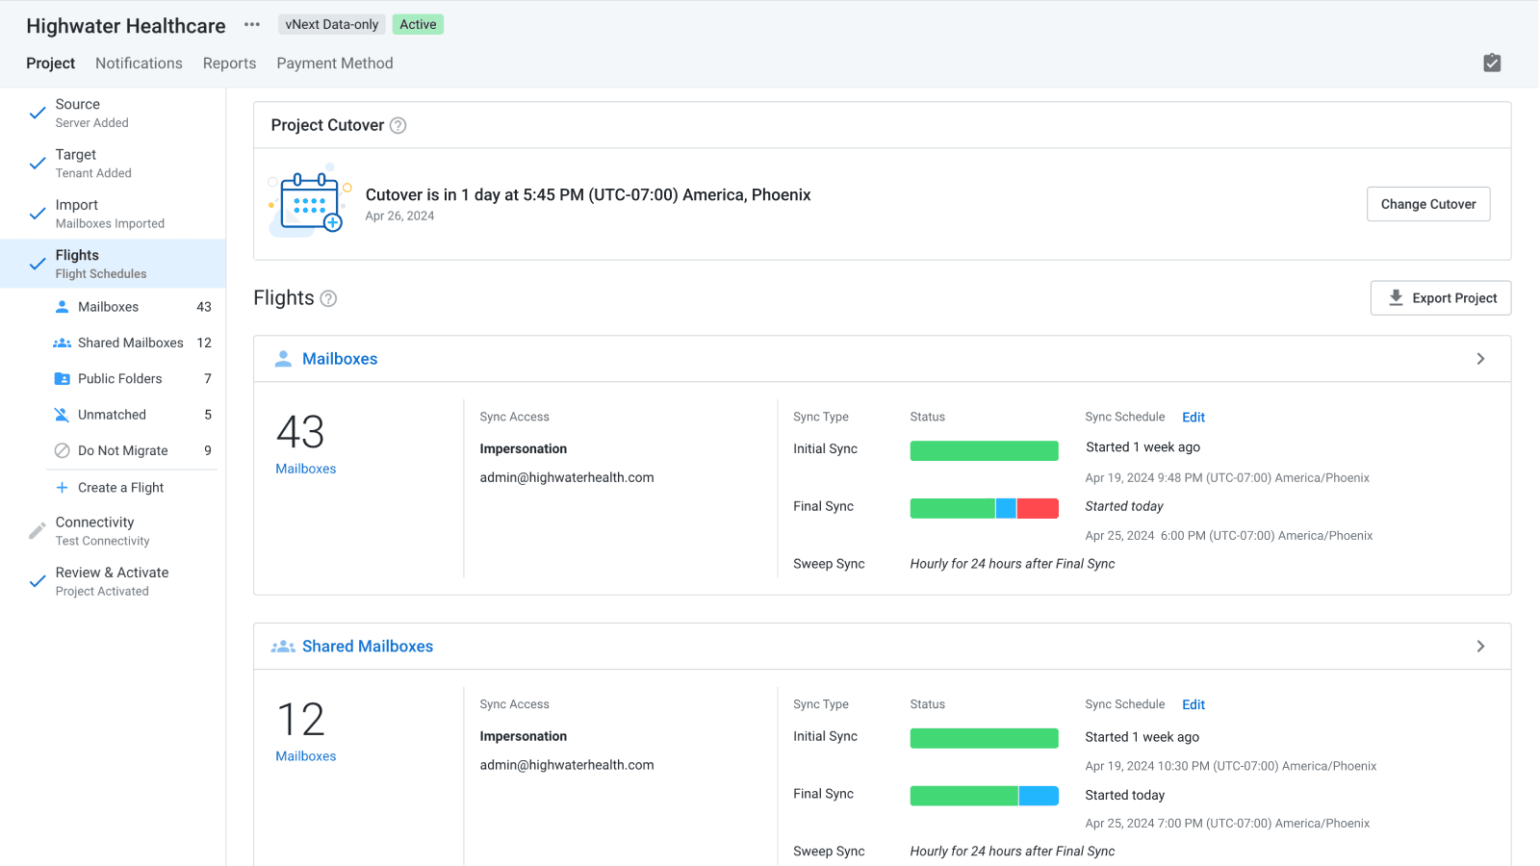Click the Active status badge
Screen dimensions: 1540x866
pos(418,24)
